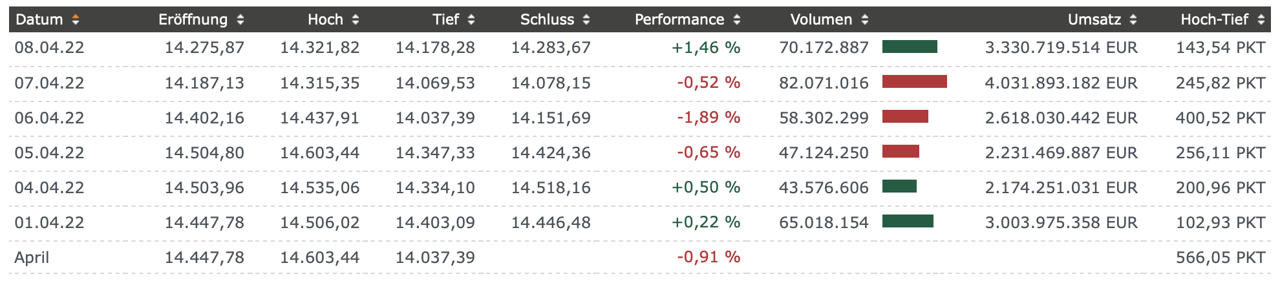Click the Umsatz sort arrows icon
1280x283 pixels.
click(x=1133, y=20)
